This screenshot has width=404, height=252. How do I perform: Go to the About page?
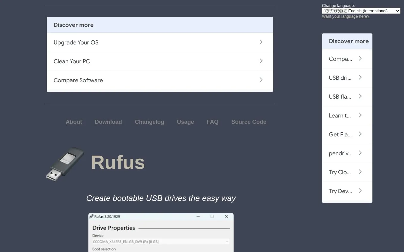74,122
